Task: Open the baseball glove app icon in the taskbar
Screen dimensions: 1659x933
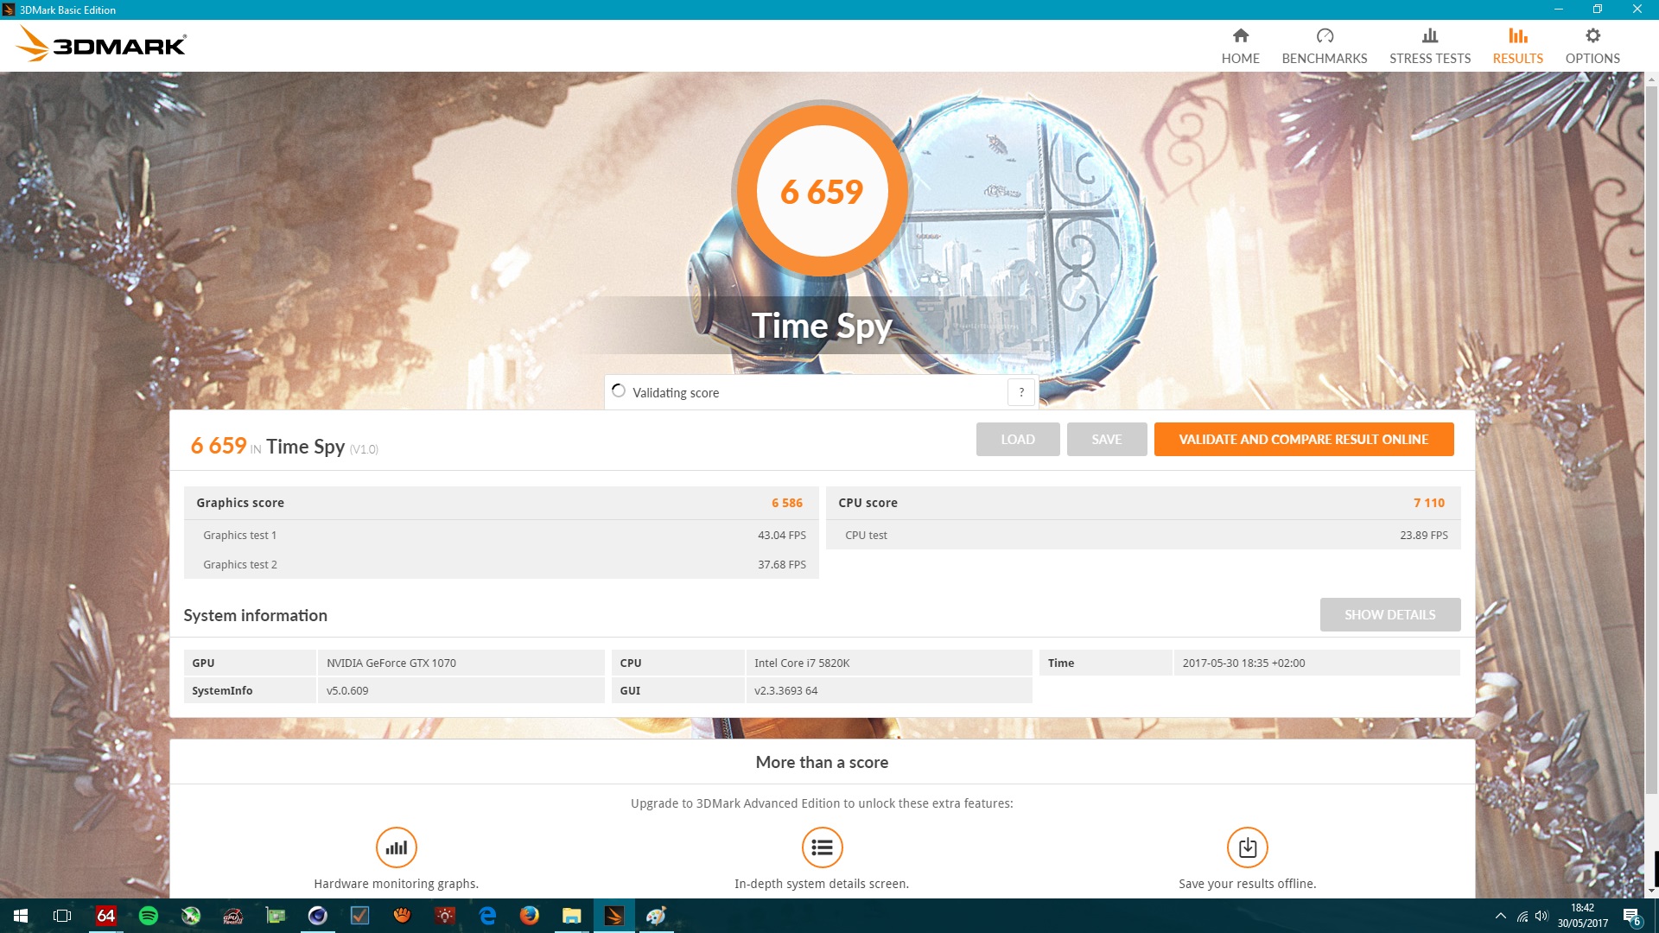Action: tap(402, 916)
